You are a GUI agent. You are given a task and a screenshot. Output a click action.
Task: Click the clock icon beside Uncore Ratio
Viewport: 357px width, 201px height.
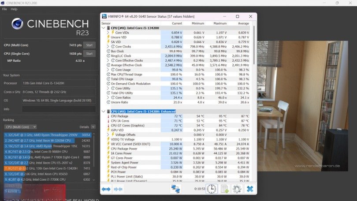click(x=108, y=102)
